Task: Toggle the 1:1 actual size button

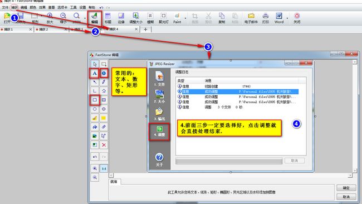Action: click(x=104, y=168)
